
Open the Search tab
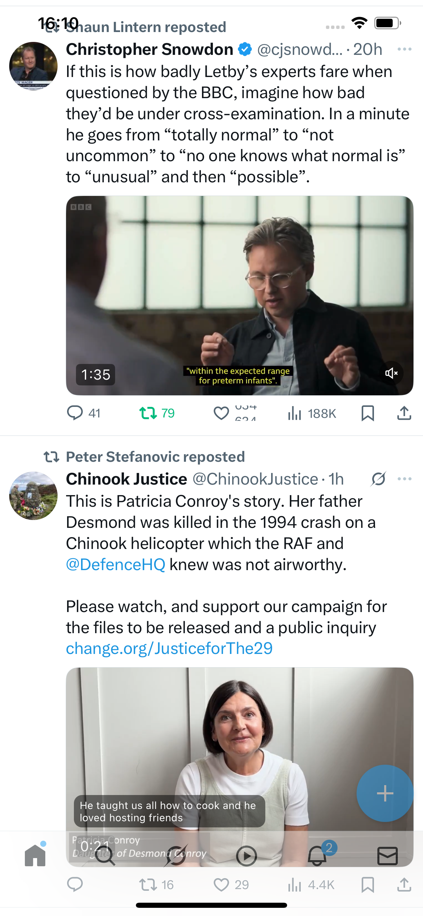point(105,856)
